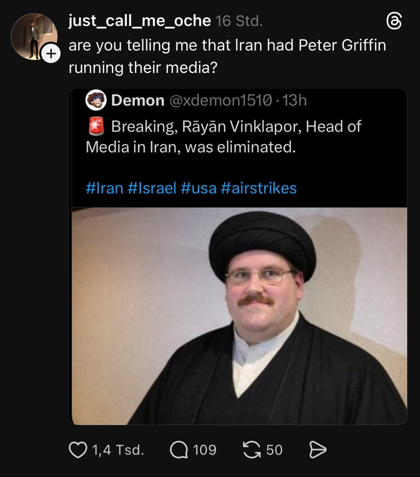Click the @xdemon1510 handle
420x477 pixels.
coord(221,100)
